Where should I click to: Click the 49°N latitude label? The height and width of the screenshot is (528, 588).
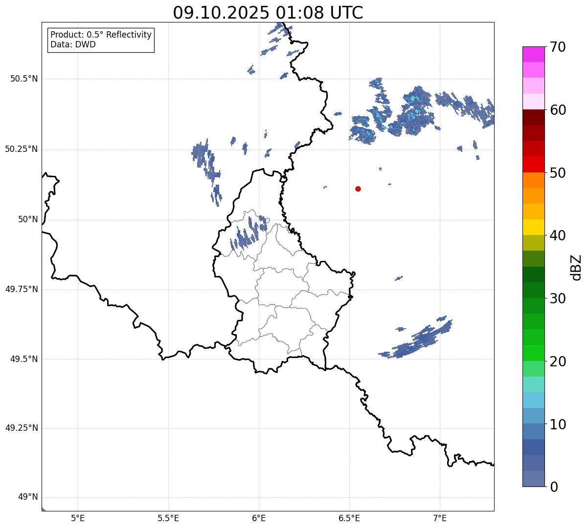tap(28, 497)
